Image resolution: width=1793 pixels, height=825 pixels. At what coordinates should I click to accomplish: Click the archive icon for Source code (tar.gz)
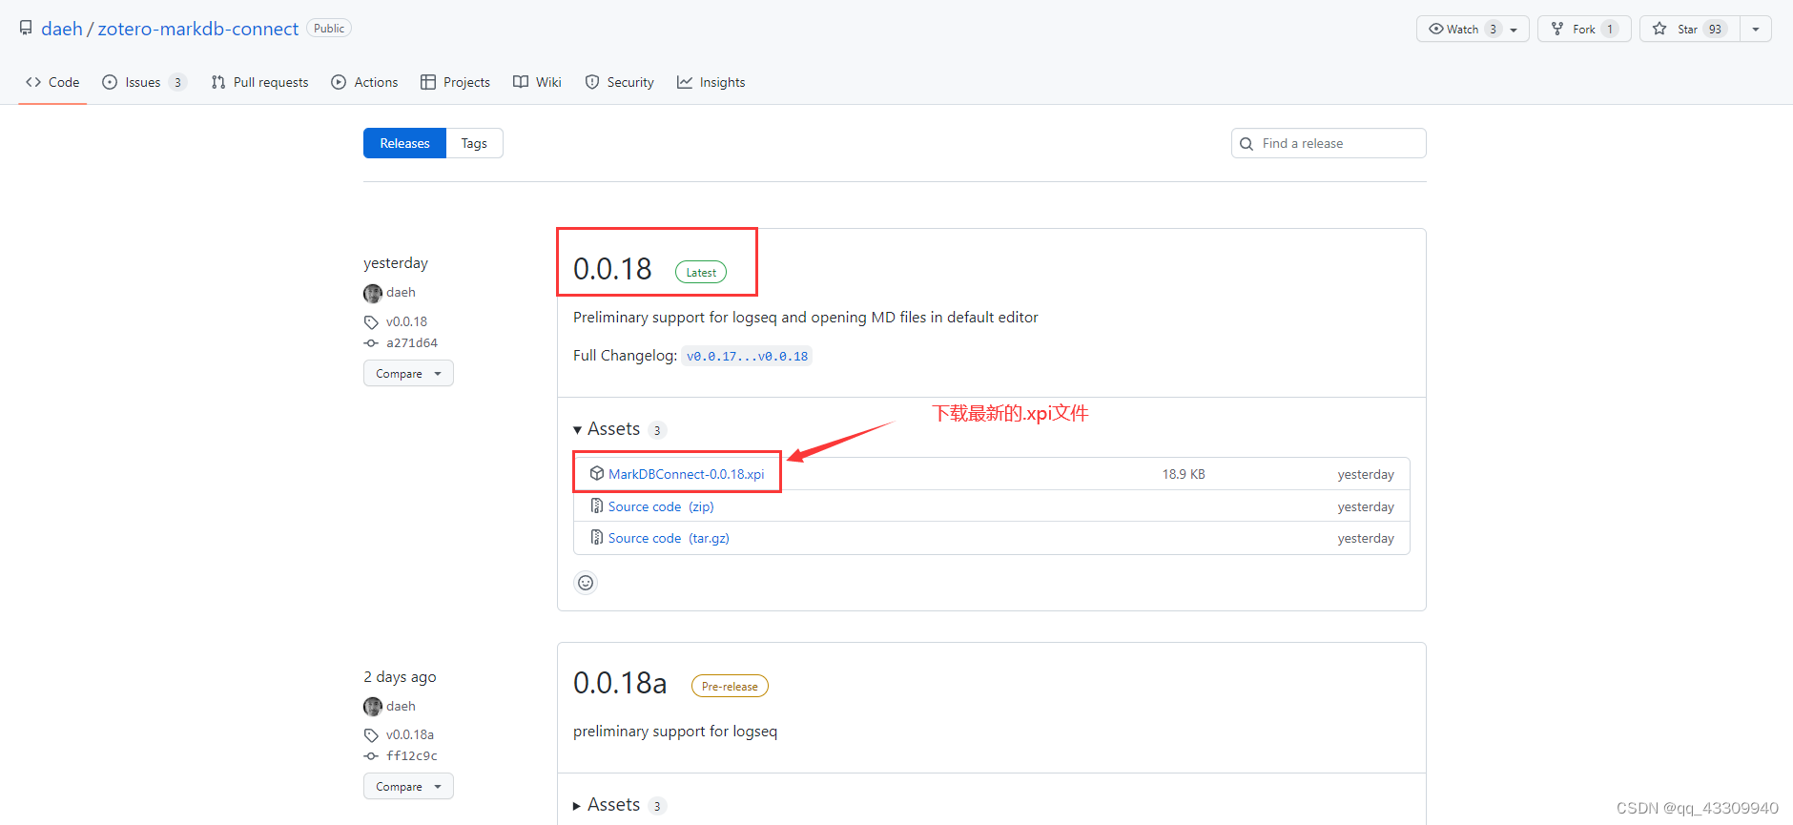click(597, 537)
